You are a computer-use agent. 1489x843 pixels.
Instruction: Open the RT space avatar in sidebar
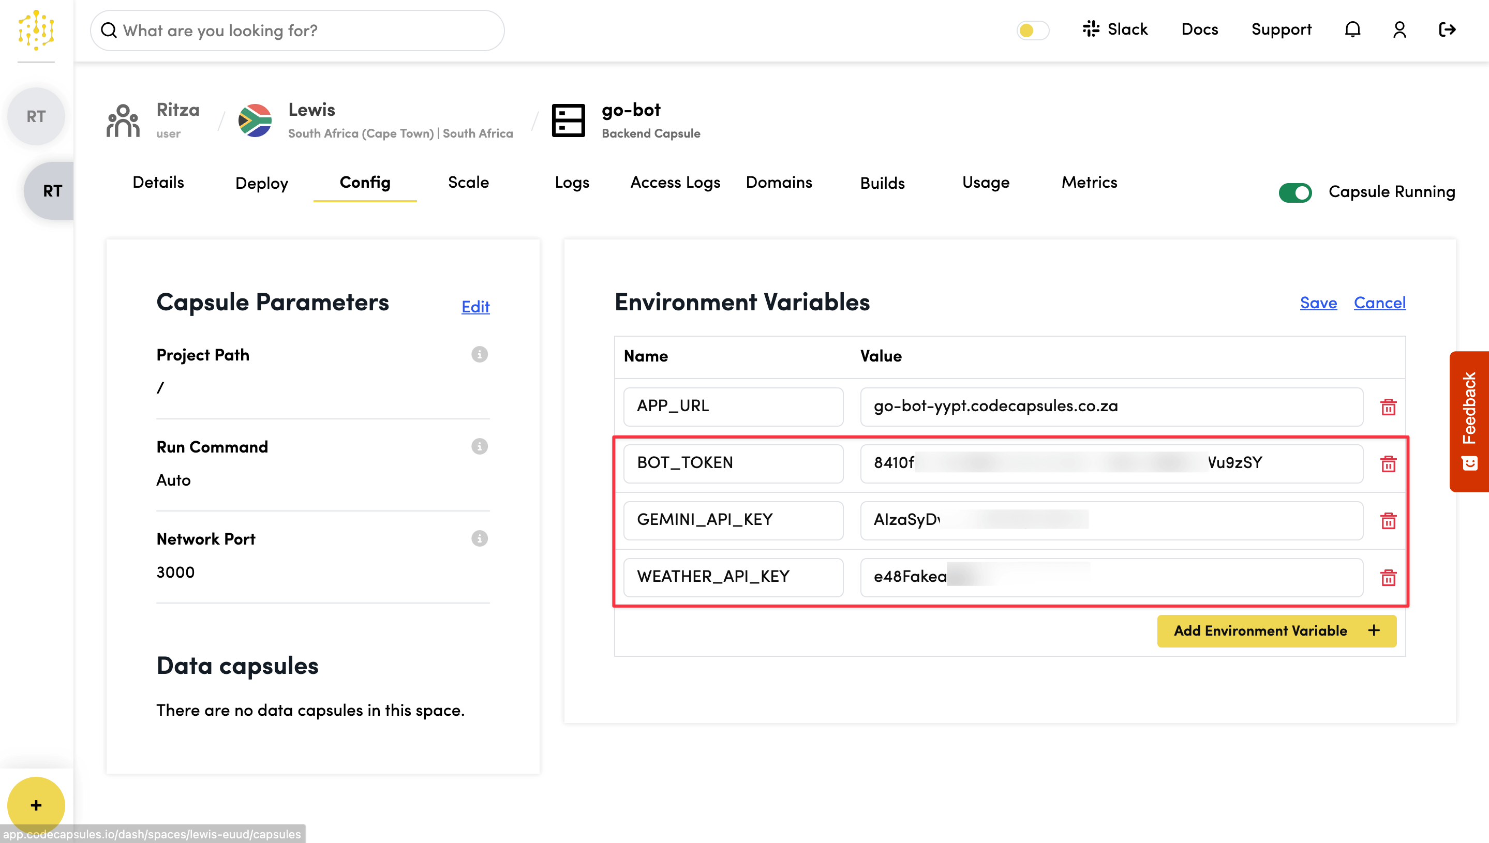click(53, 190)
